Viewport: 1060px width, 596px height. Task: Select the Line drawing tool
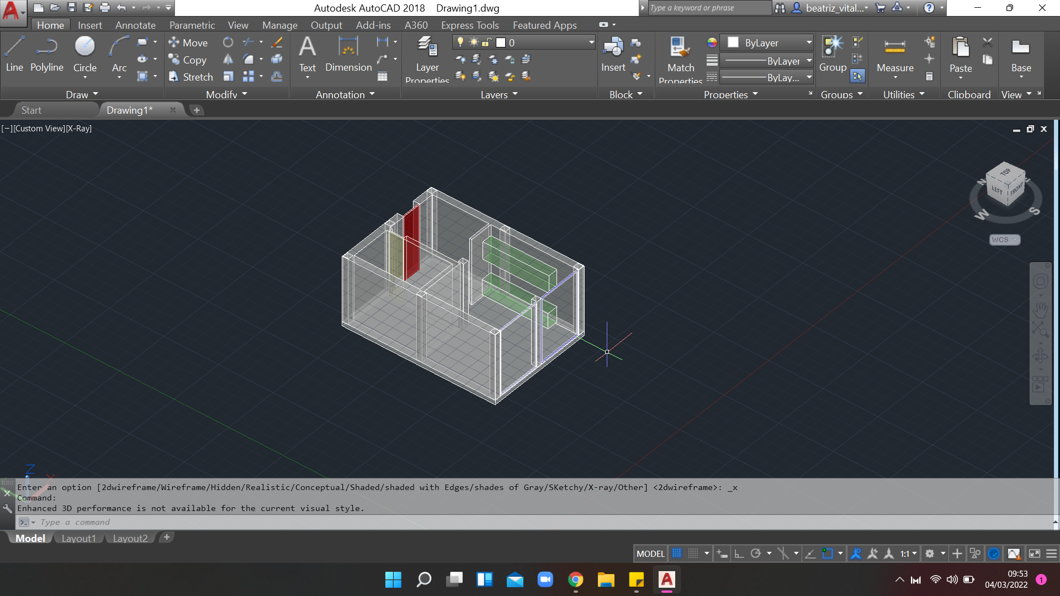(14, 54)
